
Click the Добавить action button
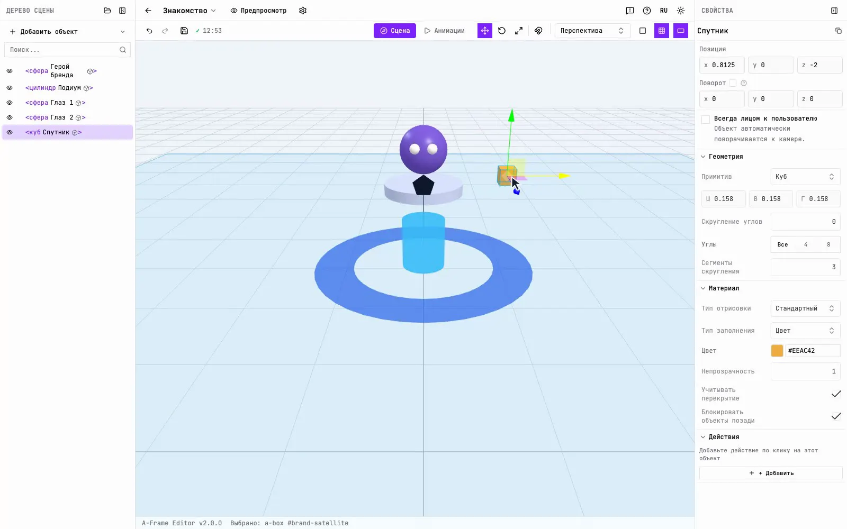tap(771, 473)
